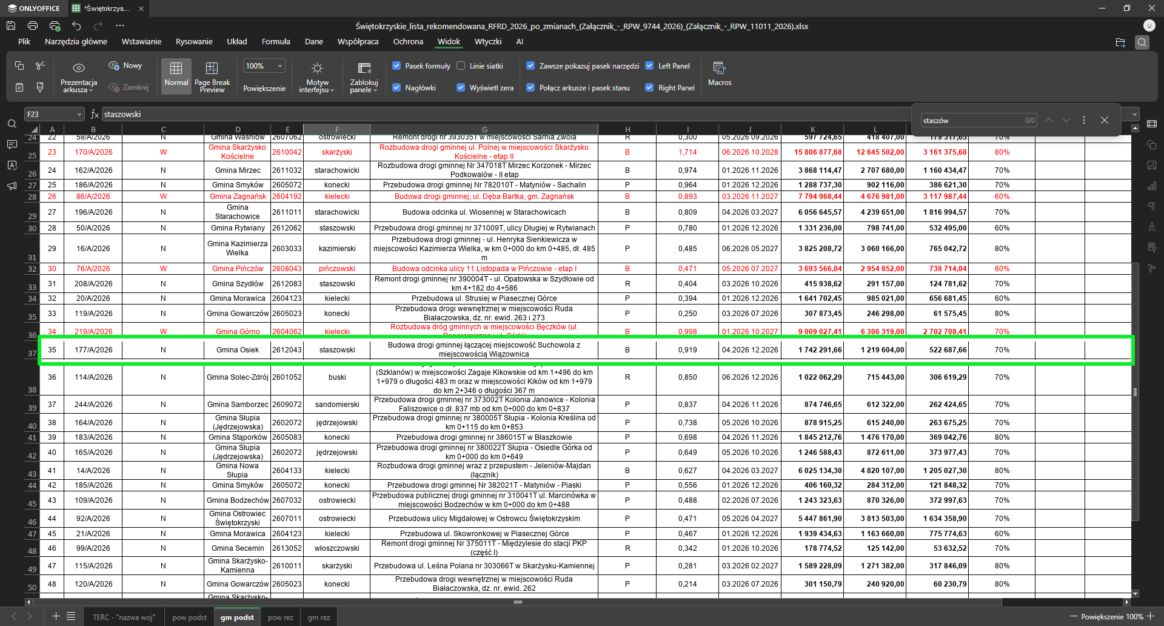Viewport: 1164px width, 626px height.
Task: Toggle the Wyświetl zera checkbox
Action: coord(461,88)
